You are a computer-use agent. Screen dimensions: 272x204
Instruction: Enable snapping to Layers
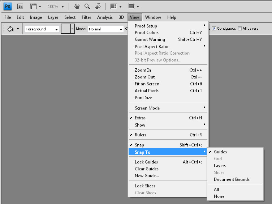coord(235,165)
